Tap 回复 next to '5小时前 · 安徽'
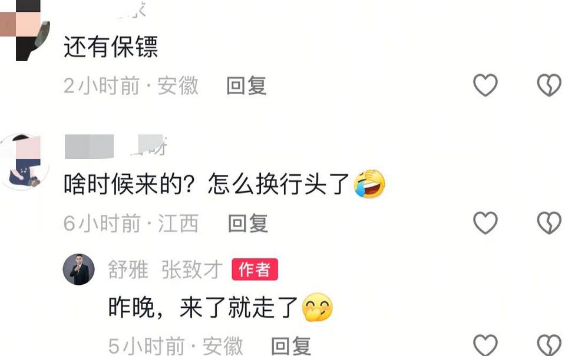This screenshot has height=356, width=565. pyautogui.click(x=291, y=346)
